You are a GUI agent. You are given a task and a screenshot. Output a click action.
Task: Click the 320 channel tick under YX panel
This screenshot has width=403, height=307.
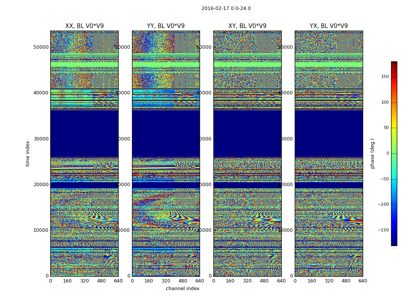coord(329,281)
